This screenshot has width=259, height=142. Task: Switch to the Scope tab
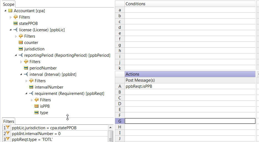(x=9, y=4)
